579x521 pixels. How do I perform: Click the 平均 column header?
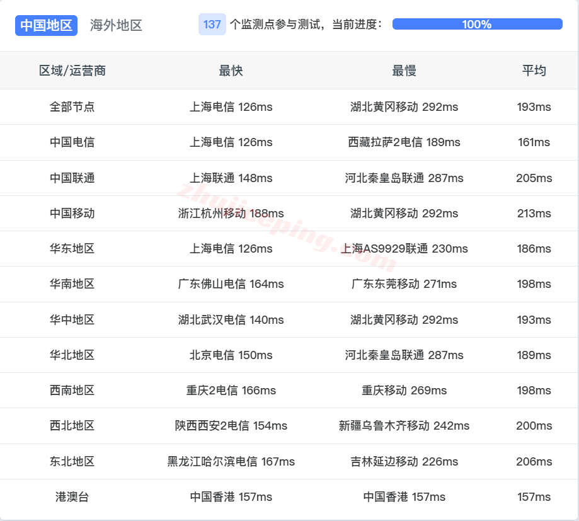click(x=534, y=71)
